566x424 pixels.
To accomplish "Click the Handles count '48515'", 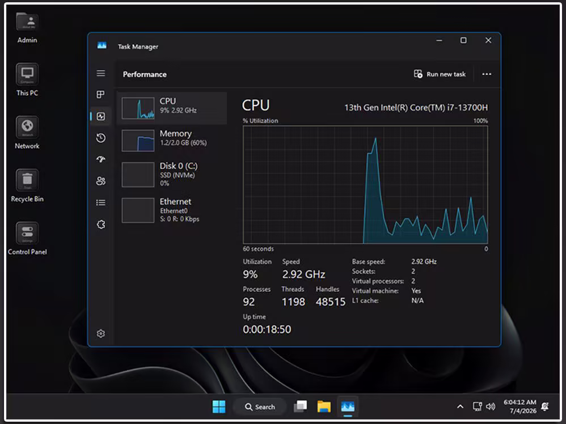I will (x=330, y=302).
